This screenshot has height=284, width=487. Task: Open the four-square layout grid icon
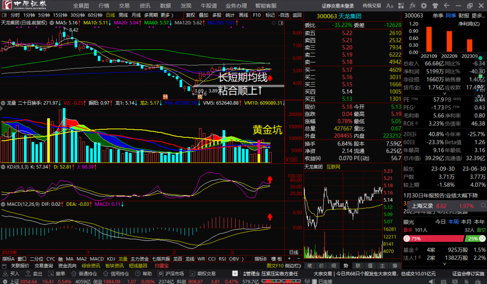(401, 6)
